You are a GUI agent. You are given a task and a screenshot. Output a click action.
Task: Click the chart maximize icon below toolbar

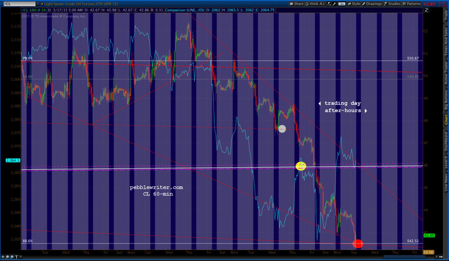tap(426, 10)
